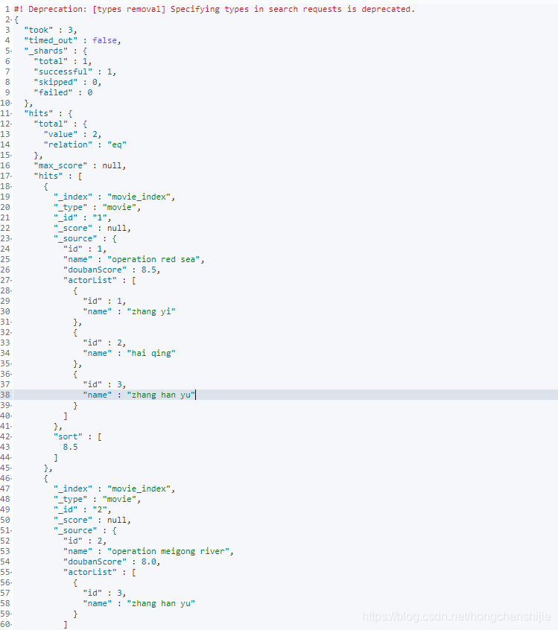Collapse the "sort" array at line 42

11,436
